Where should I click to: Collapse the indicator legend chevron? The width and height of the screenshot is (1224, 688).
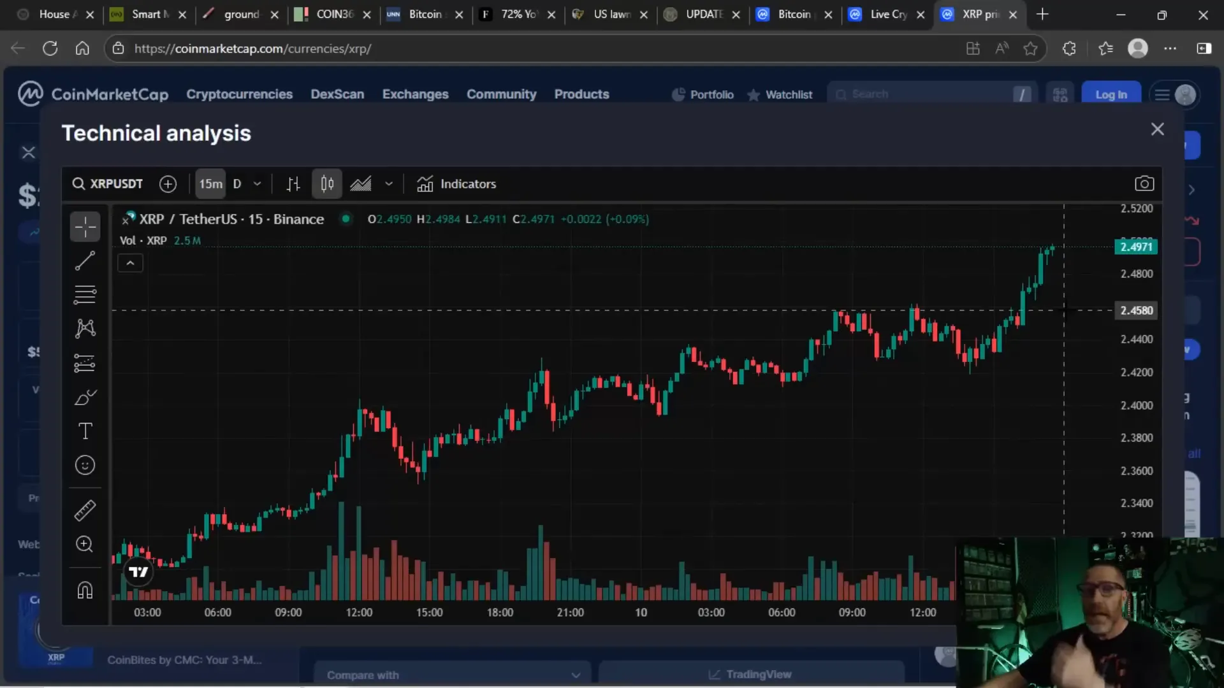pos(130,263)
